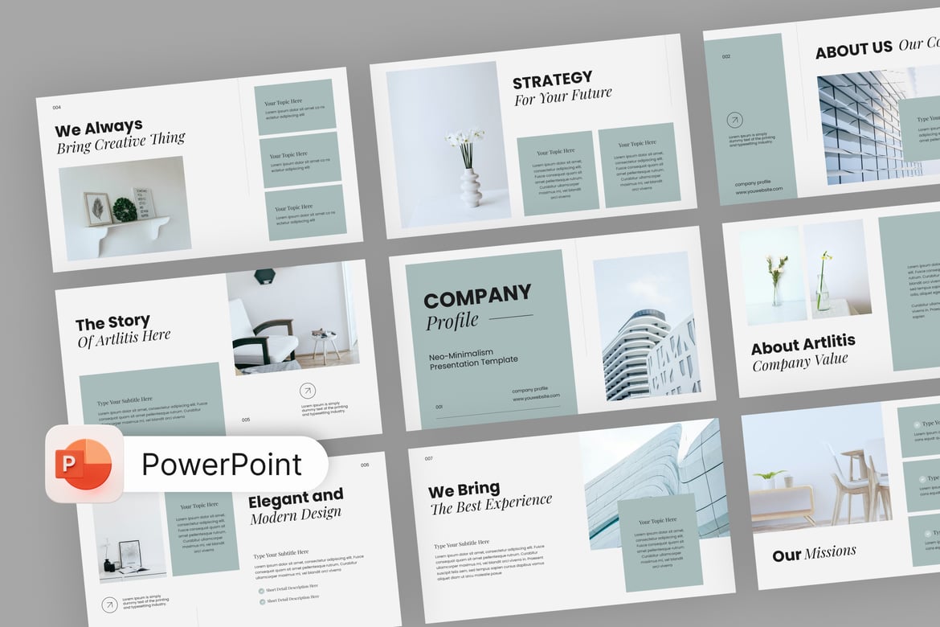Select the 'For Your Future' subtitle
Screen dimensions: 940x627
point(563,96)
